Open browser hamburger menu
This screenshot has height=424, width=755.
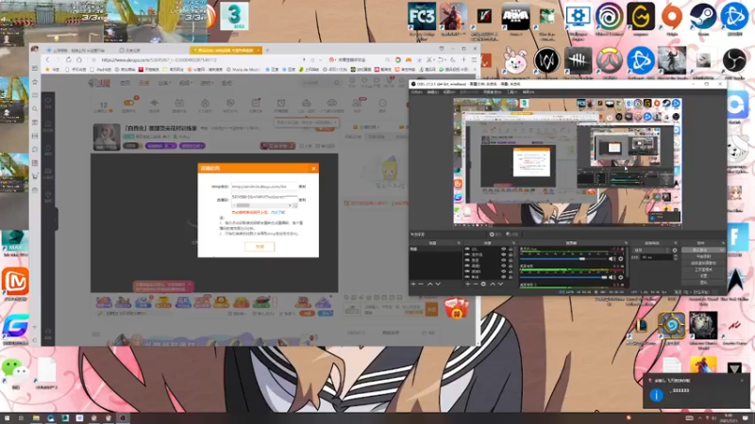[x=474, y=59]
